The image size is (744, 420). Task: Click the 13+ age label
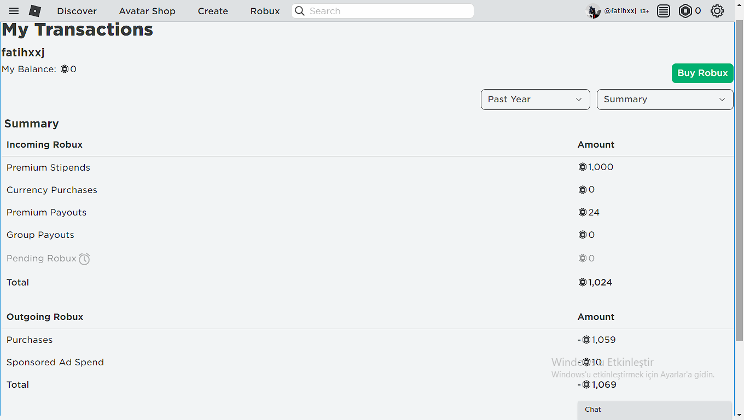click(x=644, y=11)
